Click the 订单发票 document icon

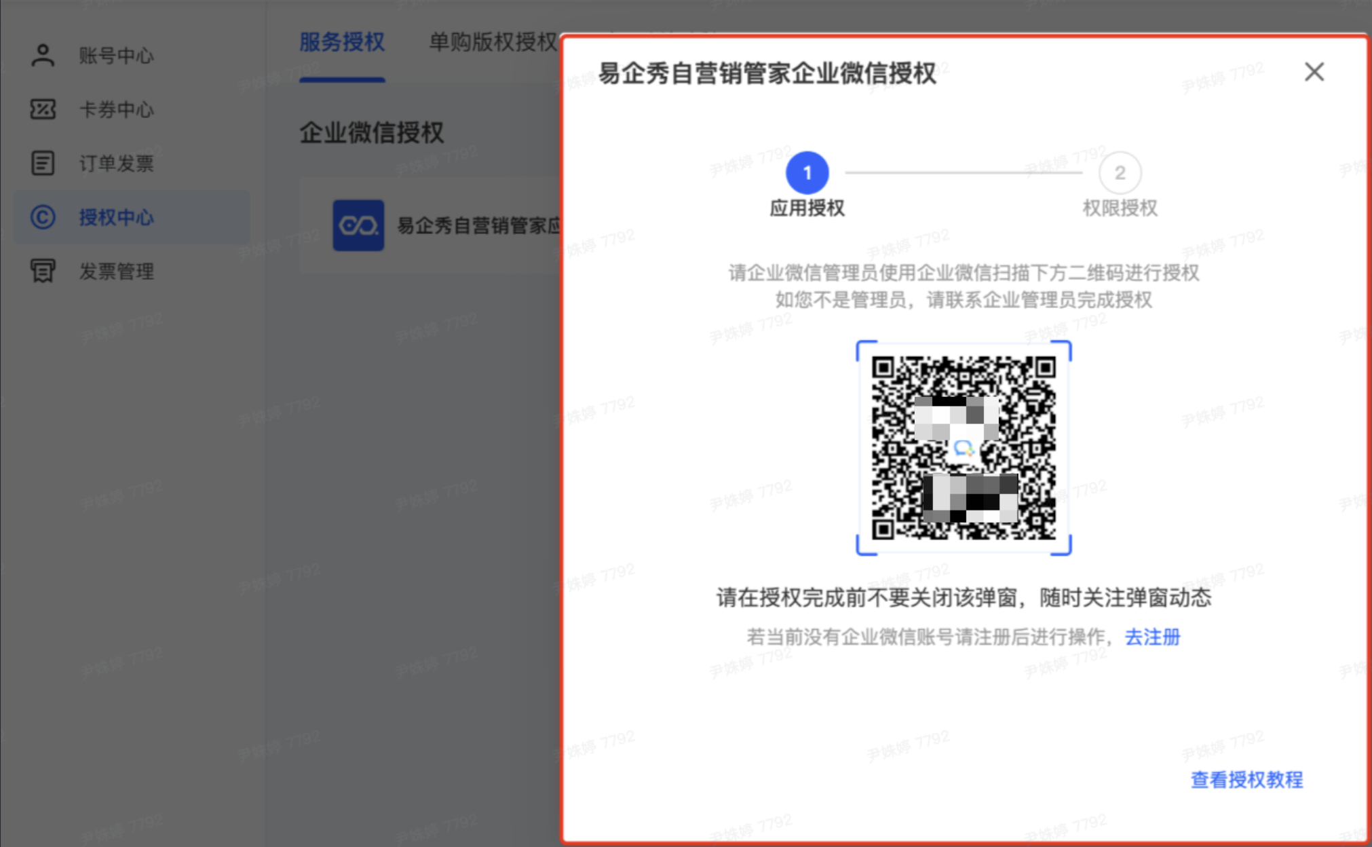(x=43, y=163)
